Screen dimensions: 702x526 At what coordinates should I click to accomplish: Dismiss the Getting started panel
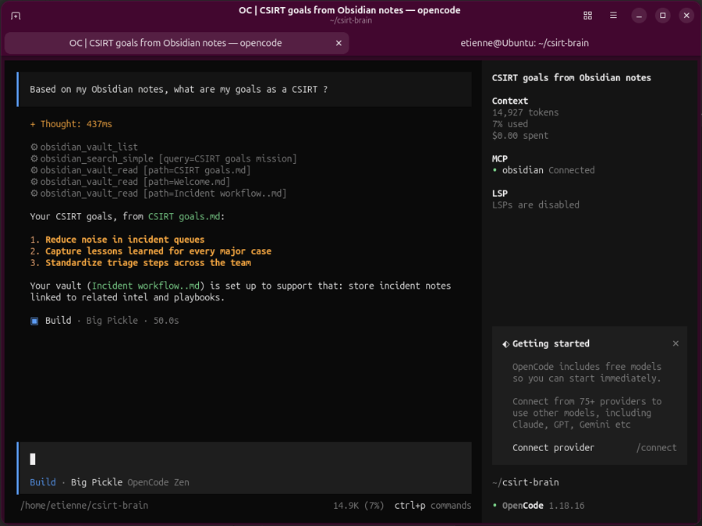(x=675, y=343)
